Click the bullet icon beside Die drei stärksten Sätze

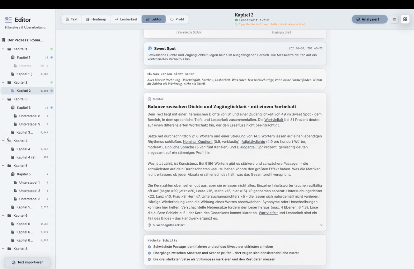tap(149, 259)
